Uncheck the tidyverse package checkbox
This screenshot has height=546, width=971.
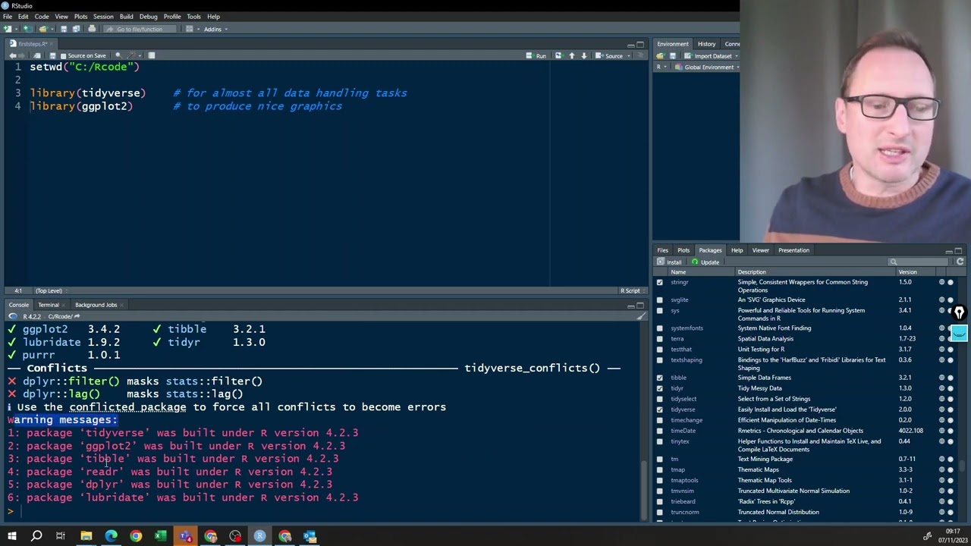[659, 409]
